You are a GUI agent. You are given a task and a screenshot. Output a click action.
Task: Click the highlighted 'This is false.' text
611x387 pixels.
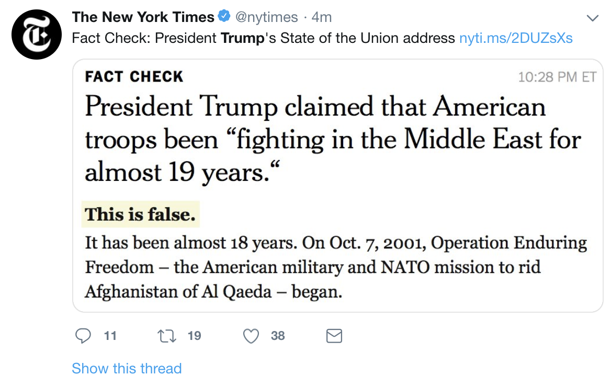140,214
